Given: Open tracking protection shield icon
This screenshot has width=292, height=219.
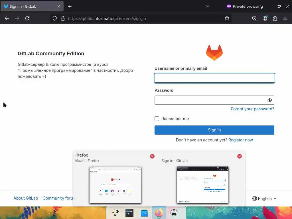Looking at the screenshot, I should point(54,18).
